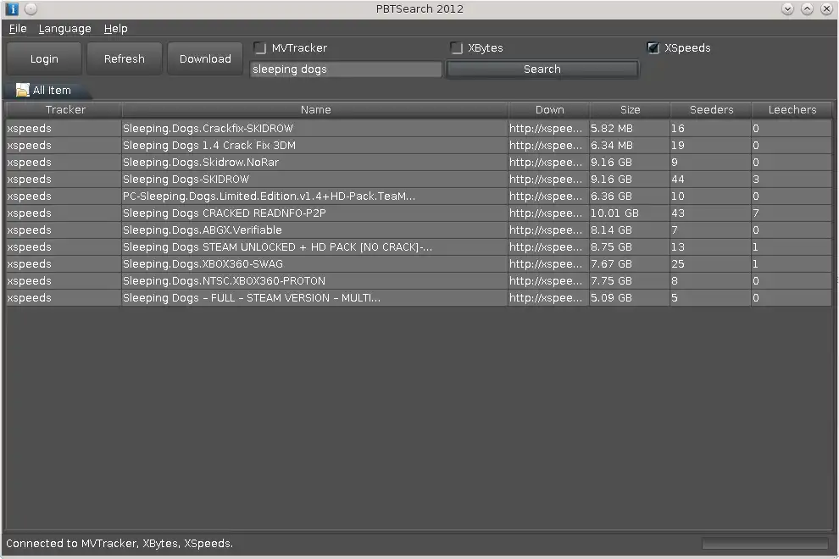The image size is (839, 559).
Task: Click the Refresh button
Action: (x=124, y=58)
